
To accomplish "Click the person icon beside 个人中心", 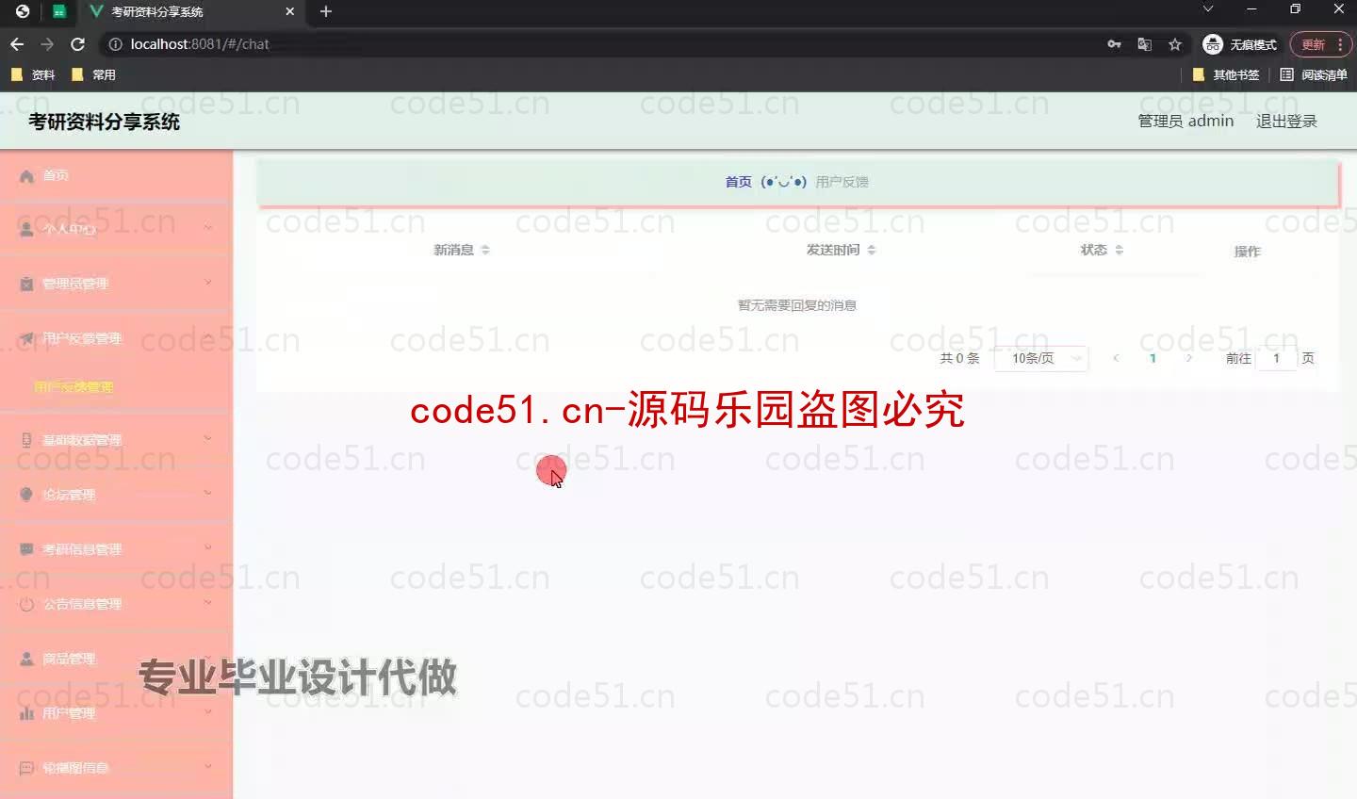I will coord(26,229).
